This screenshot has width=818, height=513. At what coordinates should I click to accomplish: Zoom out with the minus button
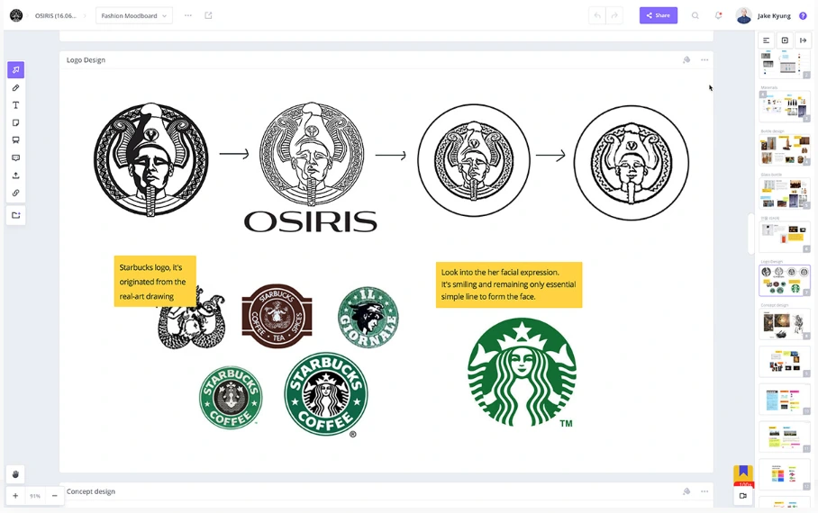[x=55, y=496]
